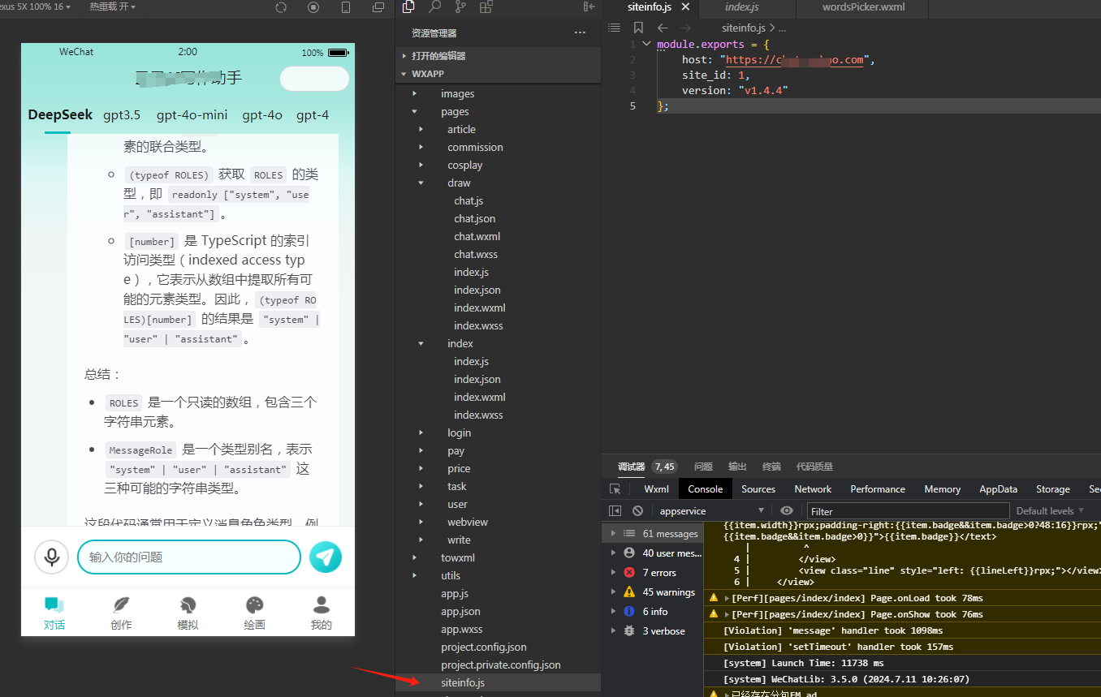Select the element inspector arrow icon
Image resolution: width=1101 pixels, height=697 pixels.
pos(615,489)
